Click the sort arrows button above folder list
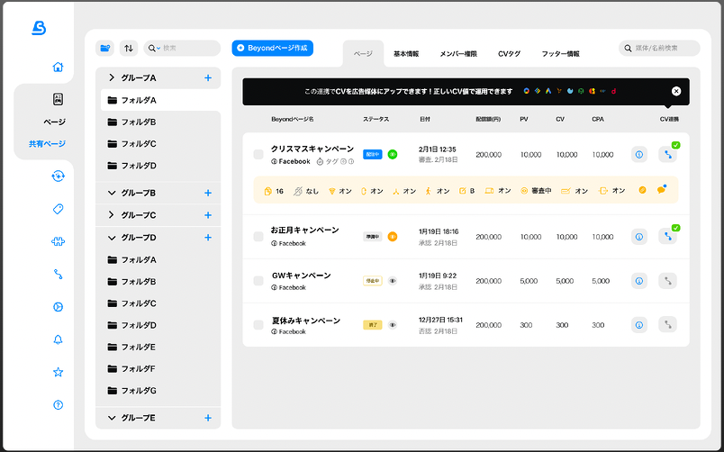The height and width of the screenshot is (452, 724). (129, 48)
